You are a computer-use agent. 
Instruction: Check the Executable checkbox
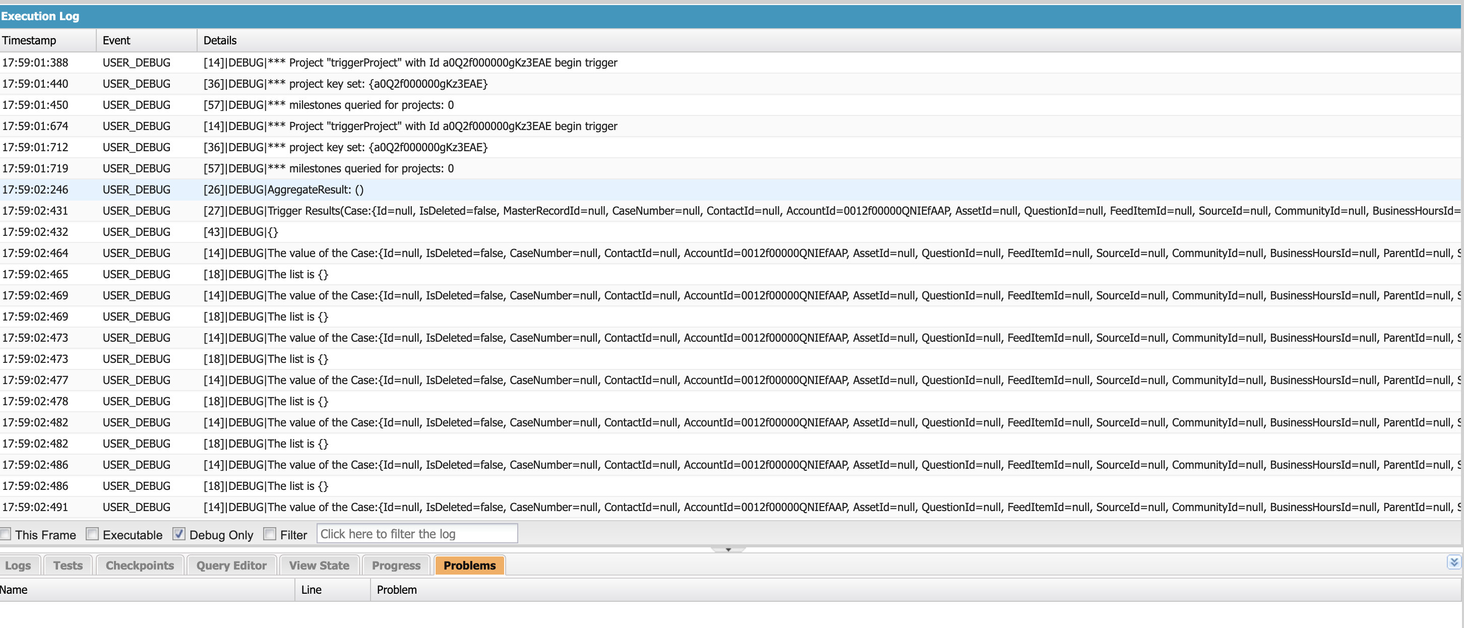coord(93,534)
